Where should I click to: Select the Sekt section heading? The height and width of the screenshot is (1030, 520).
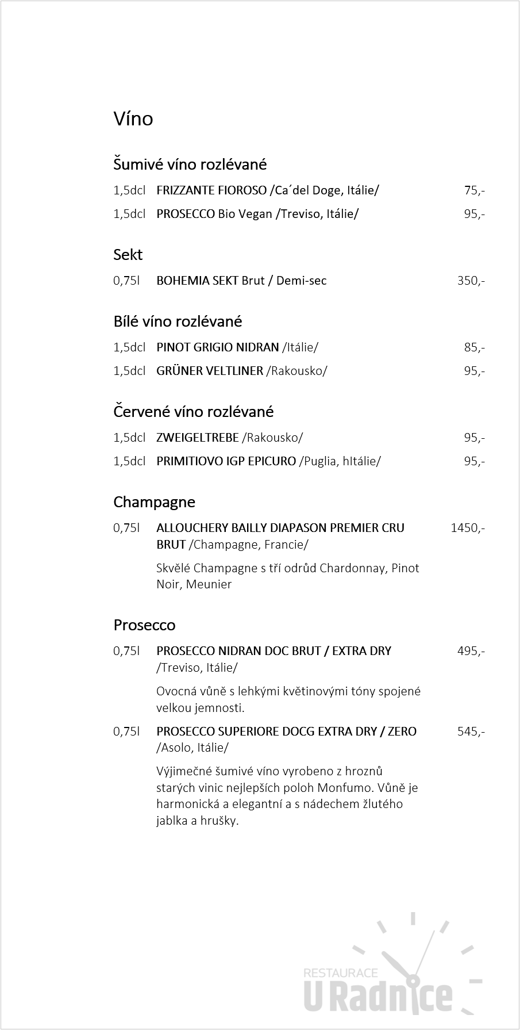128,255
